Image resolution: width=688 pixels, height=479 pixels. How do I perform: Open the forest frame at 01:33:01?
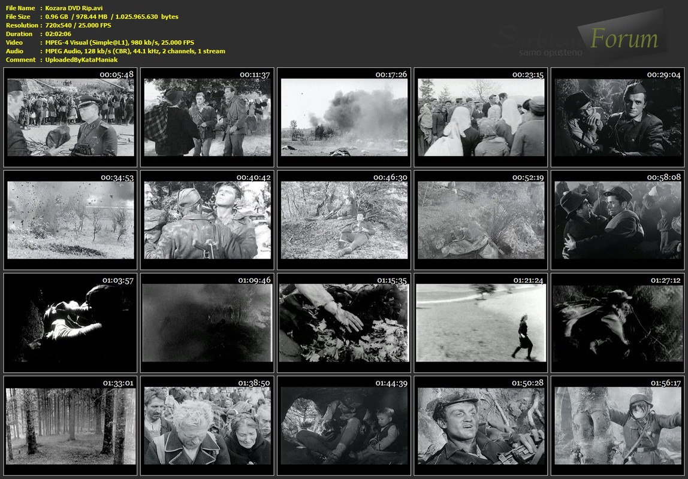click(x=70, y=426)
